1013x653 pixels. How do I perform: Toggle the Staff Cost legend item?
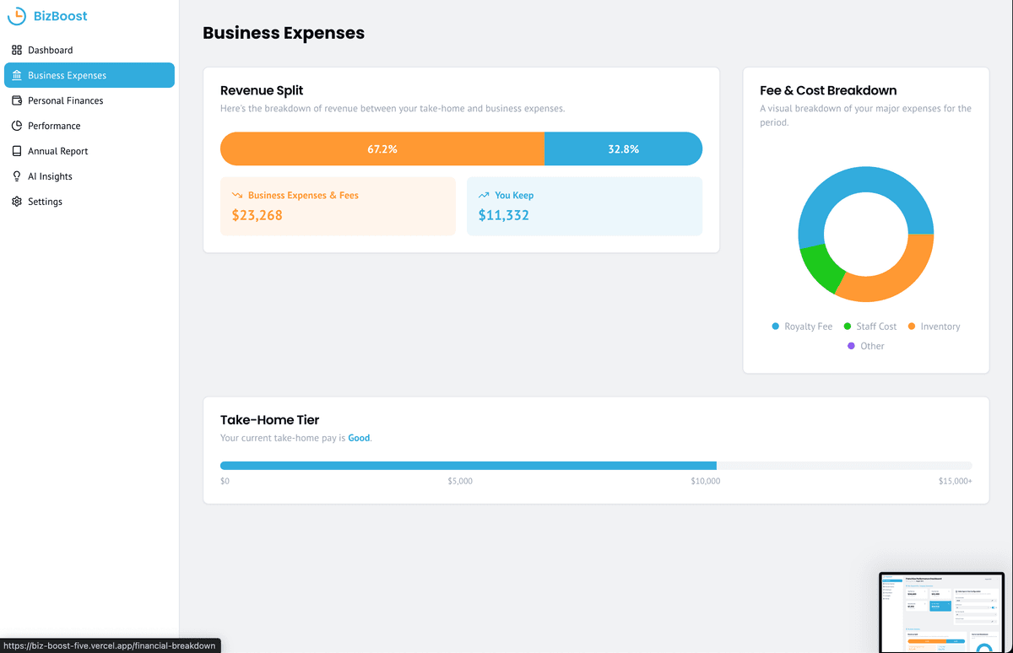[x=870, y=326]
